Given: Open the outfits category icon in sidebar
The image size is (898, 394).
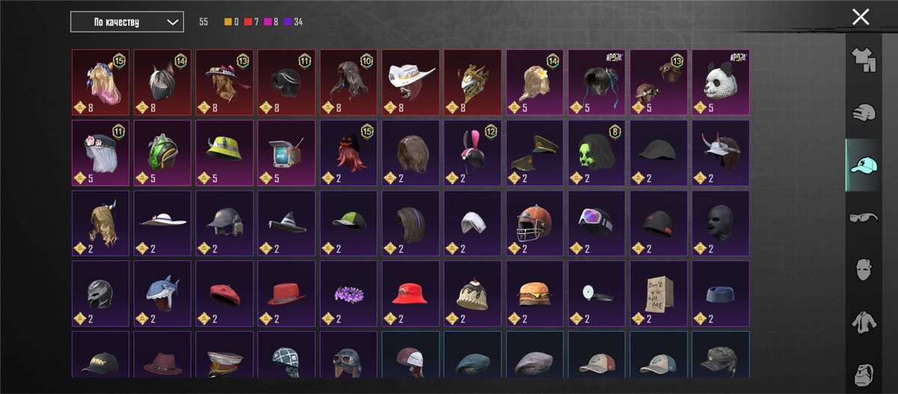Looking at the screenshot, I should 864,61.
